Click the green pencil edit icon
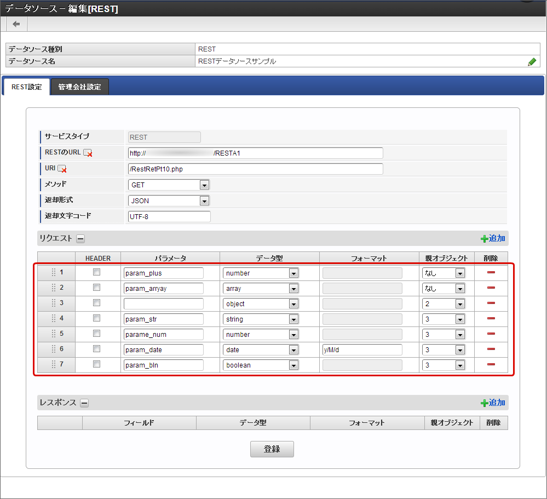 pyautogui.click(x=532, y=62)
